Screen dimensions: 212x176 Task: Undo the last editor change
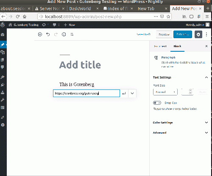[48, 34]
